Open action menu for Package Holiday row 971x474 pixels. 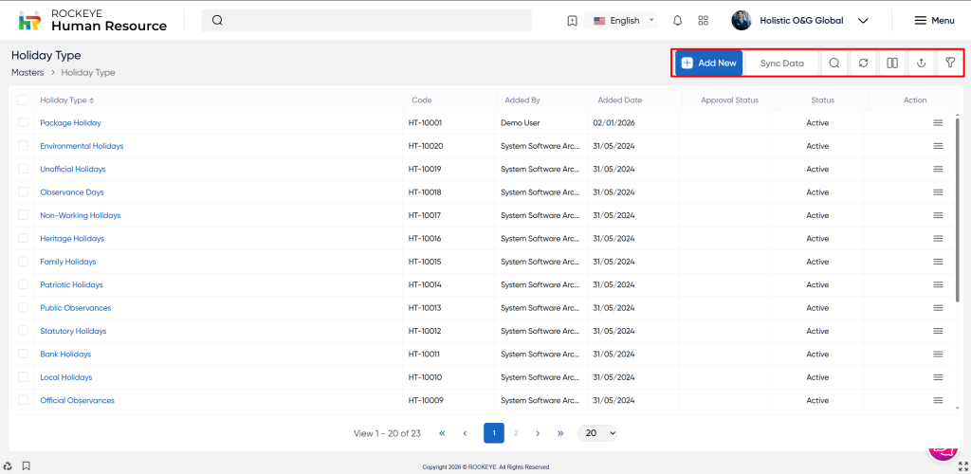(938, 123)
